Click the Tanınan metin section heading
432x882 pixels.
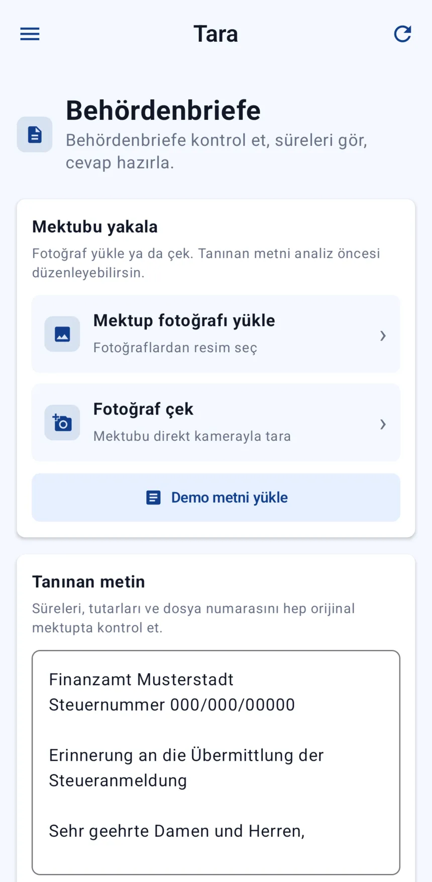[89, 582]
